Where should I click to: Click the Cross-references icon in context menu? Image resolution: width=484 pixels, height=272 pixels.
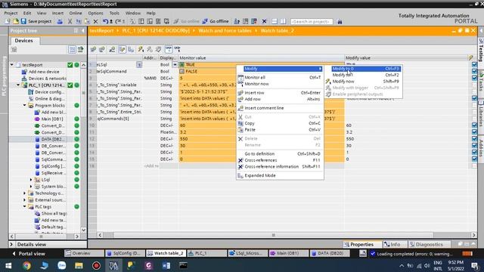click(240, 160)
